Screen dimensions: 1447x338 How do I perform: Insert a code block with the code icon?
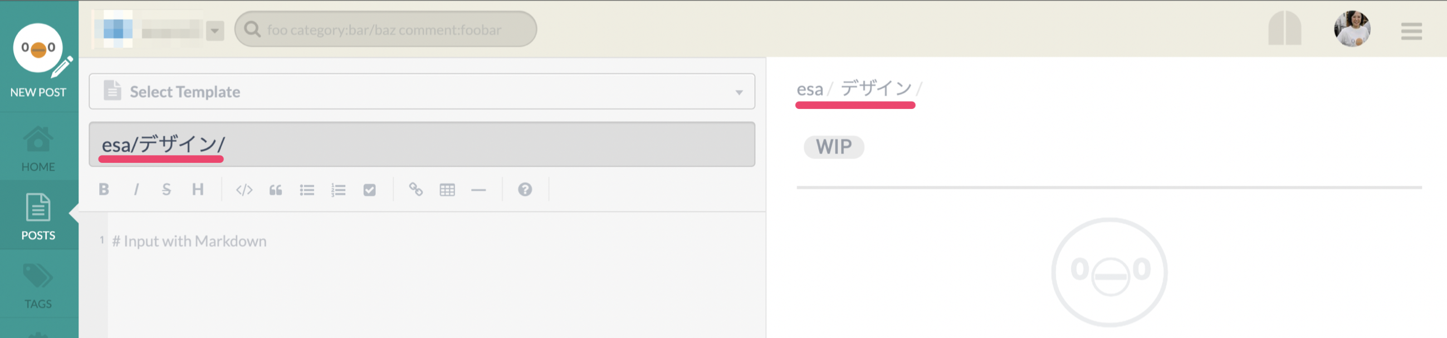[x=244, y=190]
